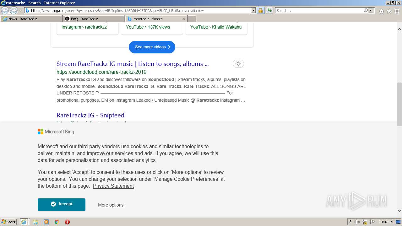Expand the address bar autocomplete dropdown
The image size is (402, 226).
point(253,10)
